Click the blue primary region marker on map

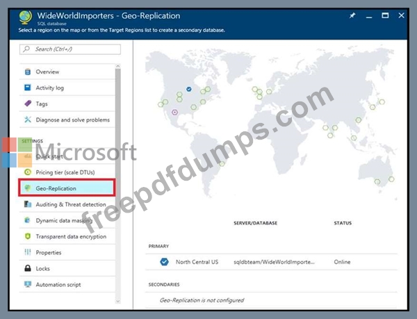click(189, 89)
